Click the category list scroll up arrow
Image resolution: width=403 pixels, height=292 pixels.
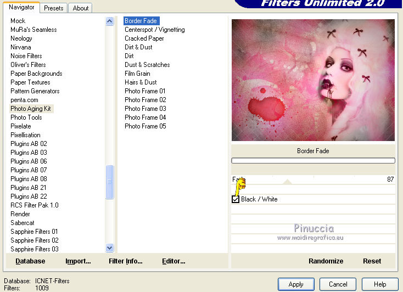pos(109,21)
